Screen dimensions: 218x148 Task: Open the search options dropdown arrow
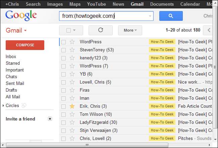pos(150,16)
